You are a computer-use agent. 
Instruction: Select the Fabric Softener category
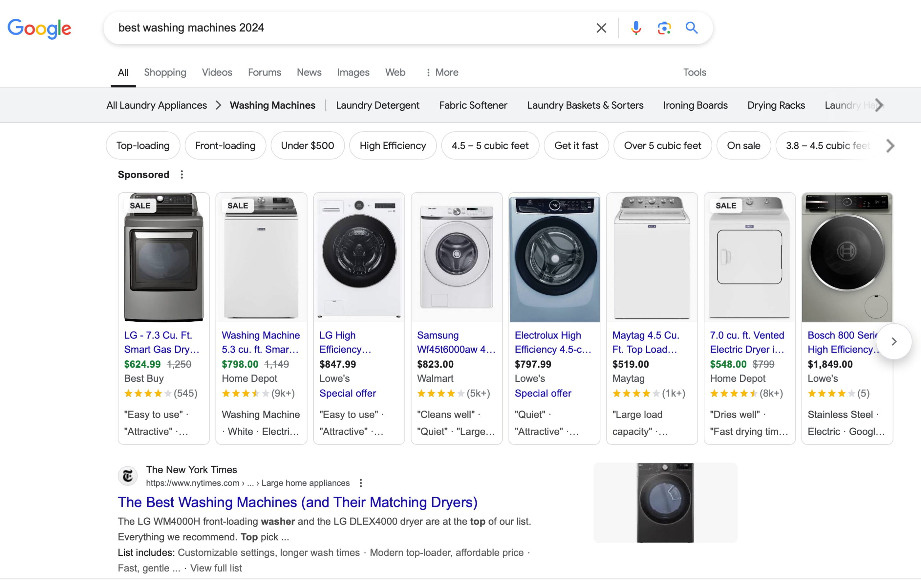[473, 105]
